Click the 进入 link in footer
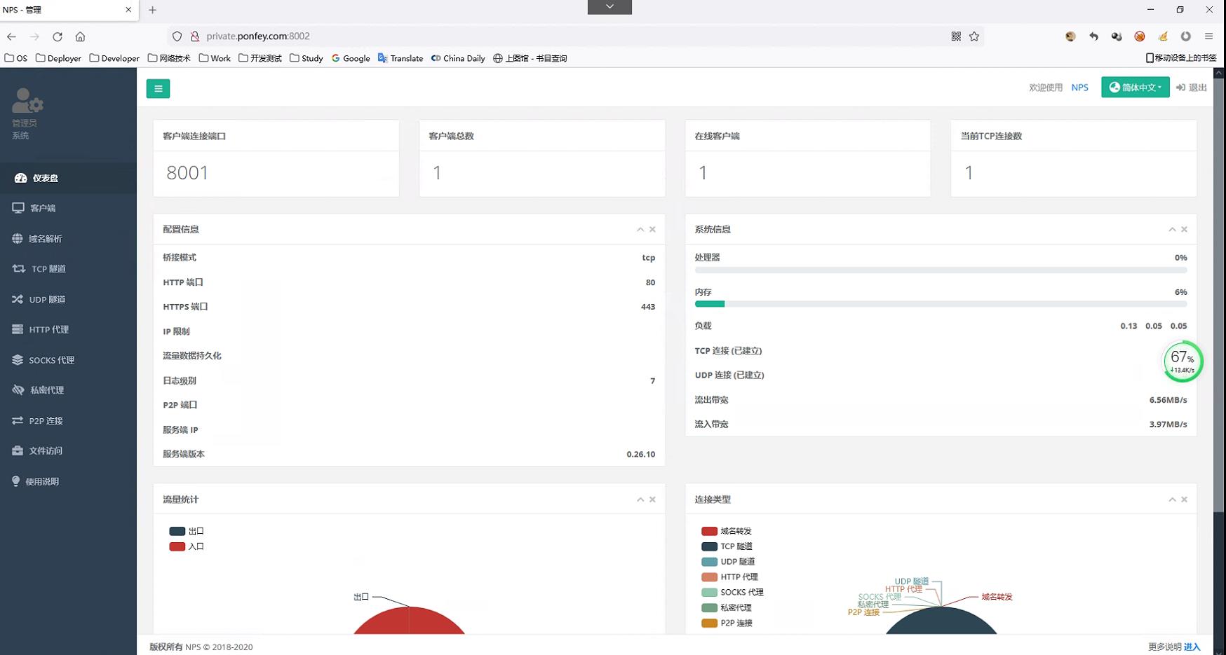1226x655 pixels. (1192, 647)
